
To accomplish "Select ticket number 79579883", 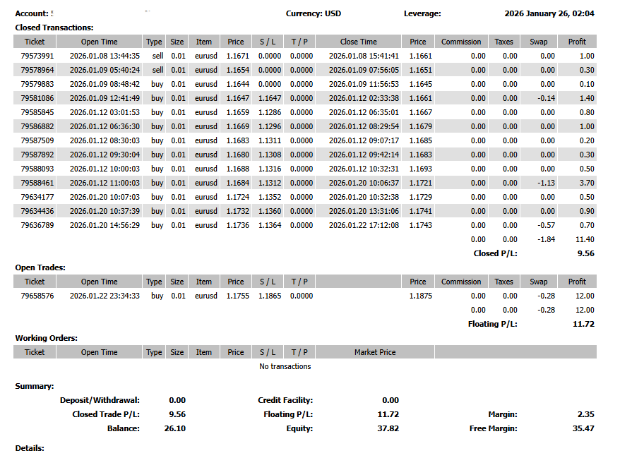I will click(x=37, y=84).
